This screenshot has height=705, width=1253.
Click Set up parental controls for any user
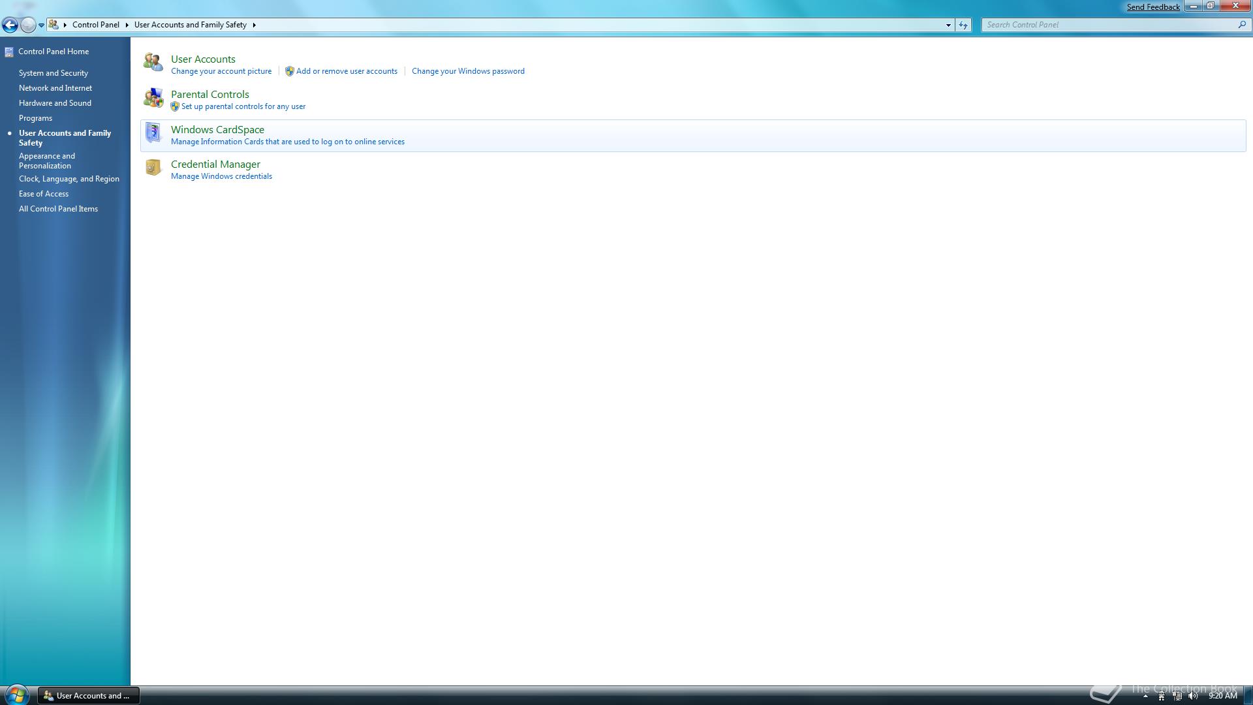243,106
